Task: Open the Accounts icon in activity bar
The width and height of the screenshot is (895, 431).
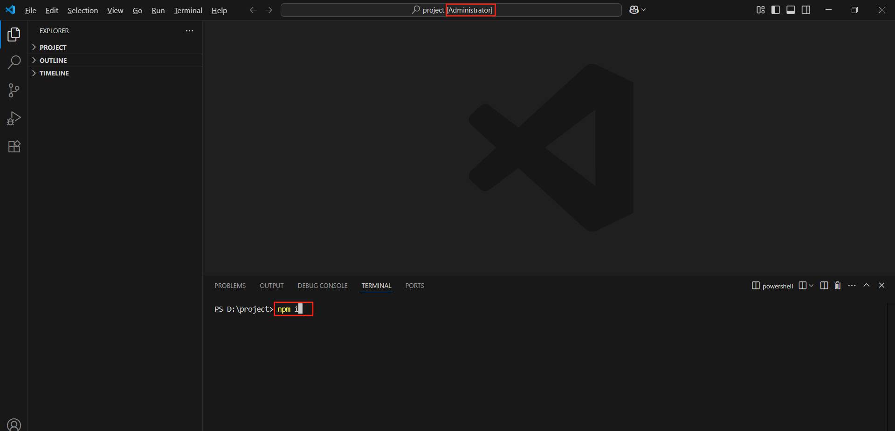Action: [x=14, y=424]
